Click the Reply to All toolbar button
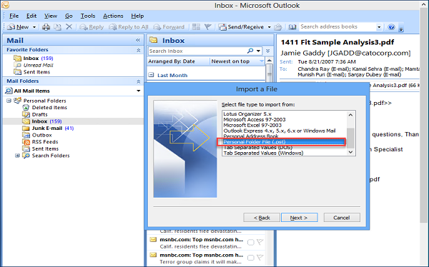Screen dimensions: 429x267 [129, 27]
